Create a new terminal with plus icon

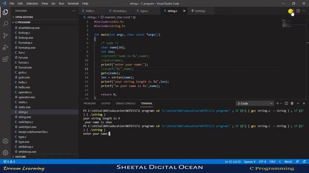click(x=278, y=103)
